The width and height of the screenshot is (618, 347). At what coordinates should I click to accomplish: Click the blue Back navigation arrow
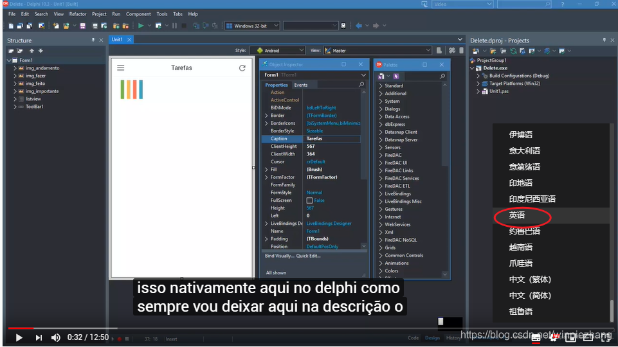pos(359,26)
